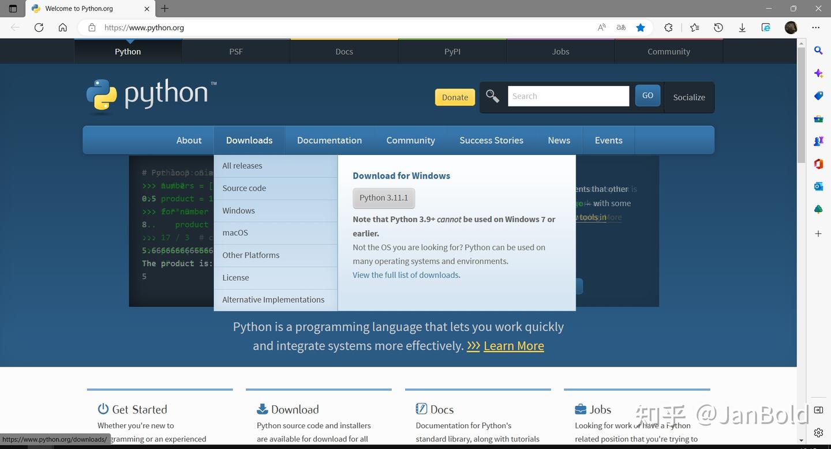Expand the About navigation menu
831x449 pixels.
tap(189, 140)
